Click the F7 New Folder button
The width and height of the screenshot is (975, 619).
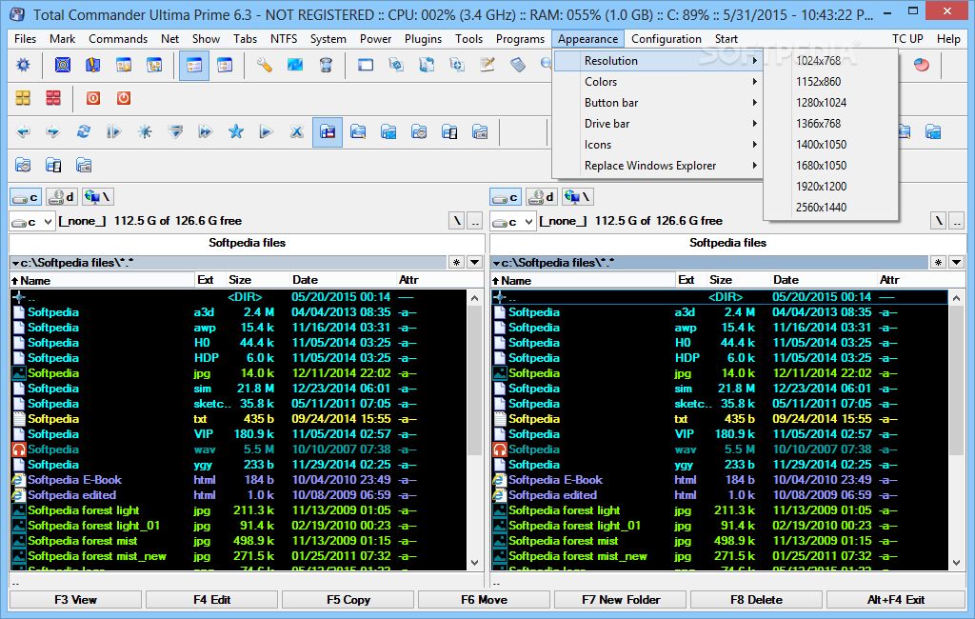point(621,600)
